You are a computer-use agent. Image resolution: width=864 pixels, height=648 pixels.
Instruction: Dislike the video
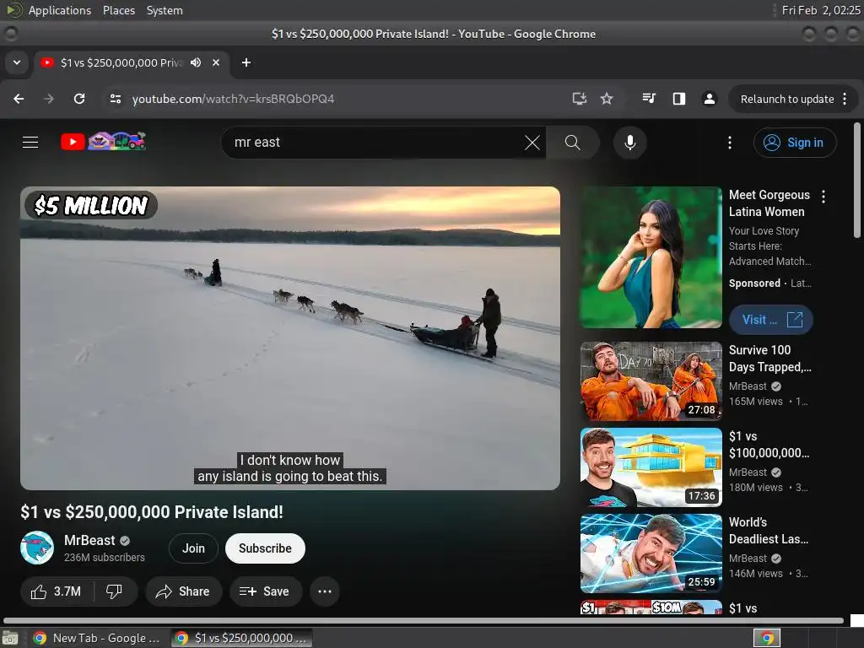point(114,591)
